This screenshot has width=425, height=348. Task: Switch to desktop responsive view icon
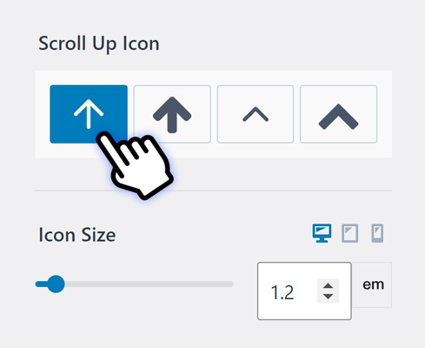coord(322,233)
